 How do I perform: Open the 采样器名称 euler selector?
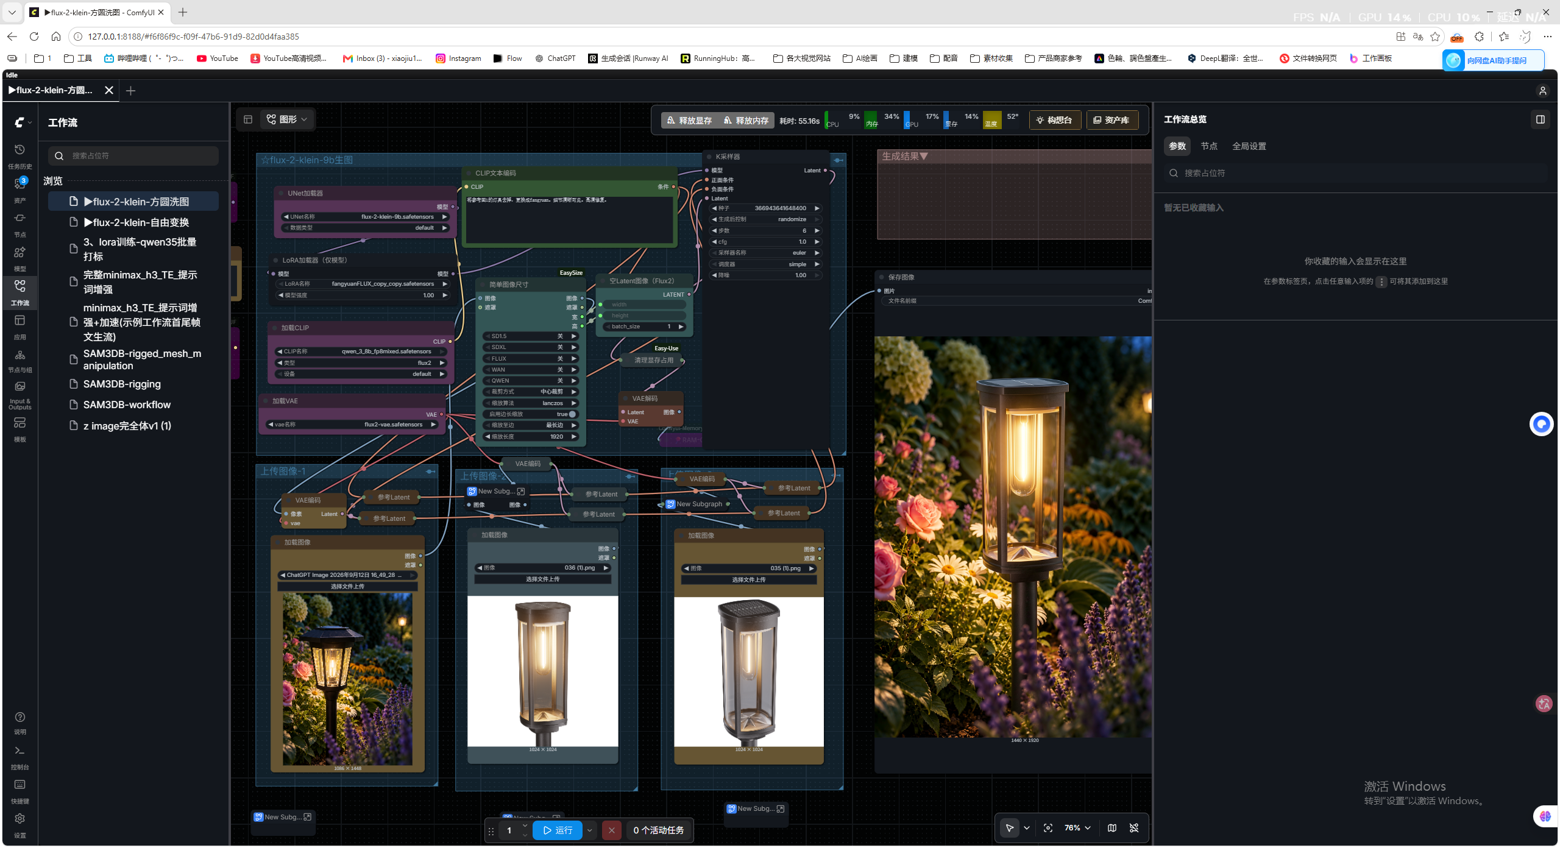[765, 253]
